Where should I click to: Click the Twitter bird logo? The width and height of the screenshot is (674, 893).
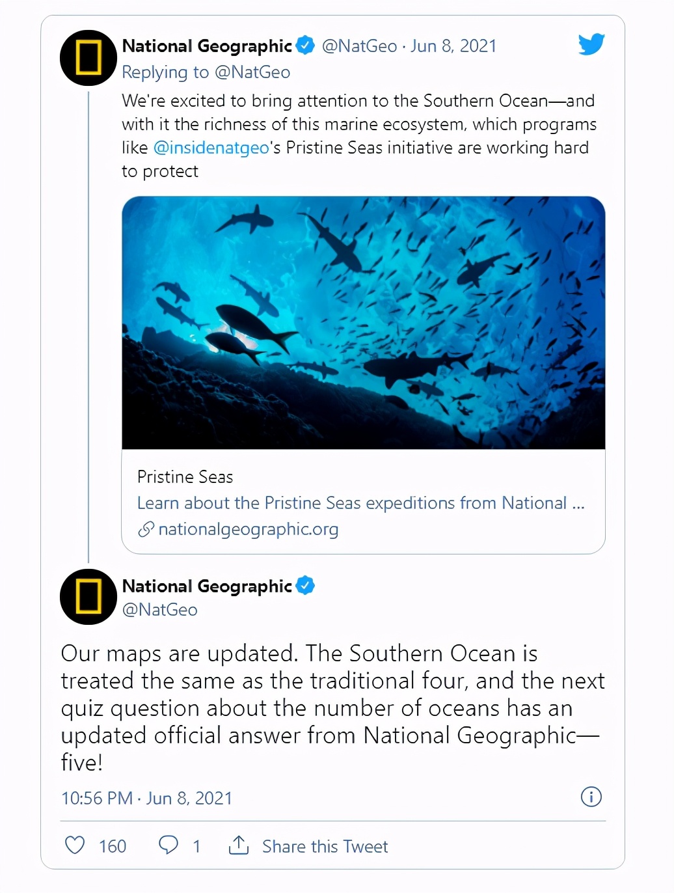pos(591,44)
